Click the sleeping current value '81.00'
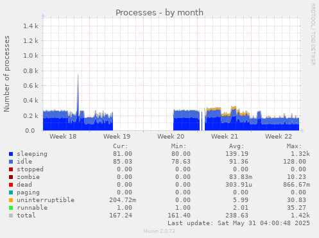Screen dimensions: 319x238 [123, 154]
